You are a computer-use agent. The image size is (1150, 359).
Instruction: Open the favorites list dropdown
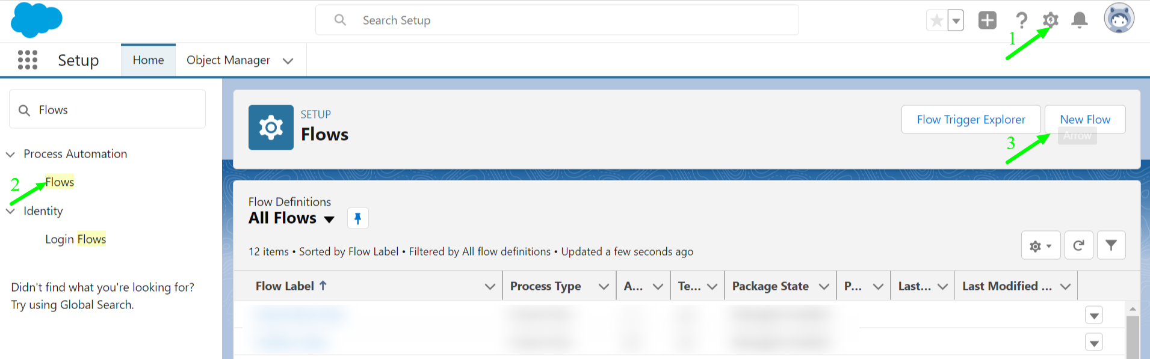tap(956, 20)
